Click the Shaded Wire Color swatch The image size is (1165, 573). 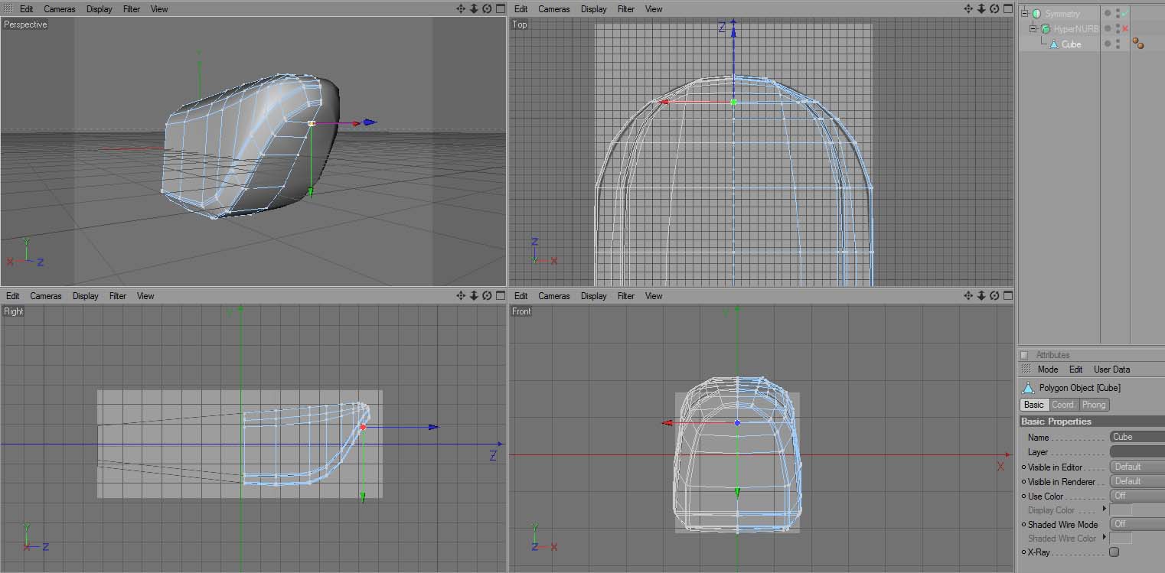(1121, 539)
